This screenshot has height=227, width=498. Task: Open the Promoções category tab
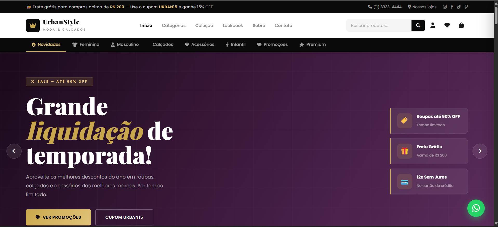tap(273, 45)
